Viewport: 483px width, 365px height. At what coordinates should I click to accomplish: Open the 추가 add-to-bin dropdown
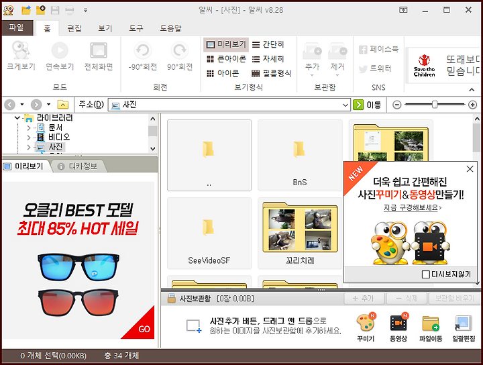click(x=312, y=59)
